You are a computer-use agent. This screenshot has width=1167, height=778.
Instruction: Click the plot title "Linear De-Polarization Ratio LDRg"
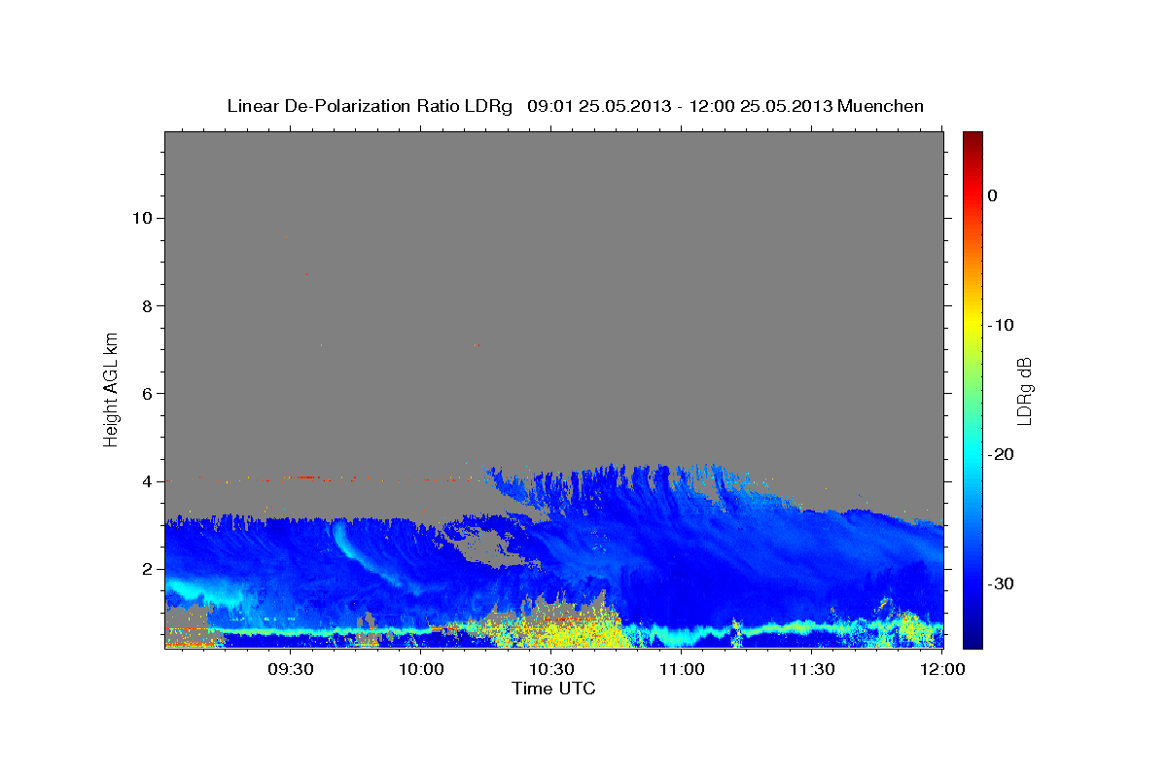point(369,106)
